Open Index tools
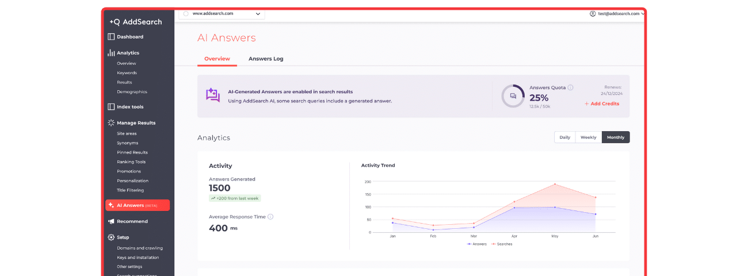The width and height of the screenshot is (748, 276). point(130,107)
